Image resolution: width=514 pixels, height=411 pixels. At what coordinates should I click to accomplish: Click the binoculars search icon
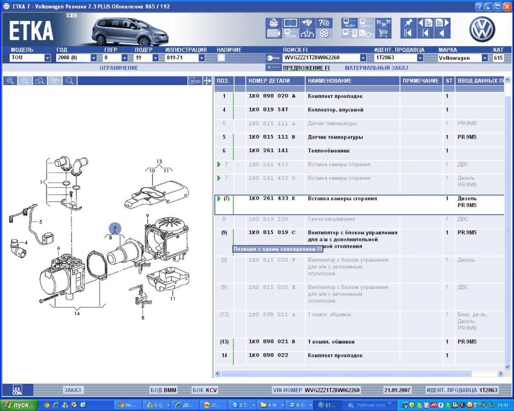click(307, 23)
